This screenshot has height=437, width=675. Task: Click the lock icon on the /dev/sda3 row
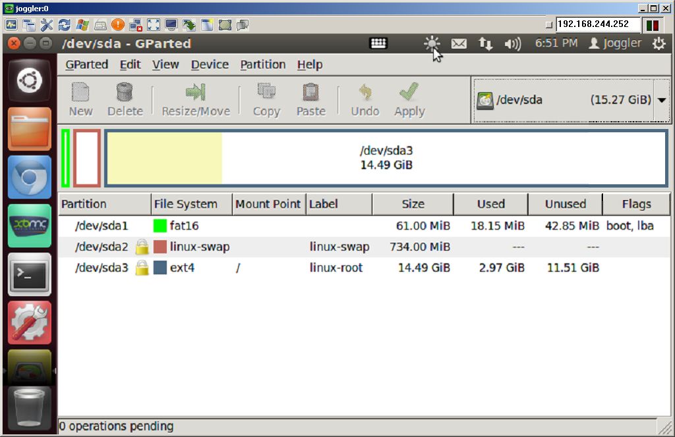[142, 268]
